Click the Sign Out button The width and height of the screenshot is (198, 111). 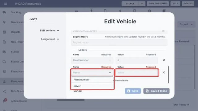pyautogui.click(x=188, y=3)
